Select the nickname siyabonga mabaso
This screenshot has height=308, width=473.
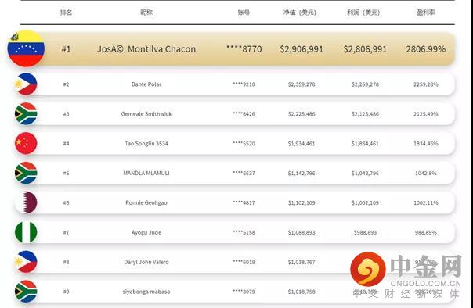pos(146,292)
